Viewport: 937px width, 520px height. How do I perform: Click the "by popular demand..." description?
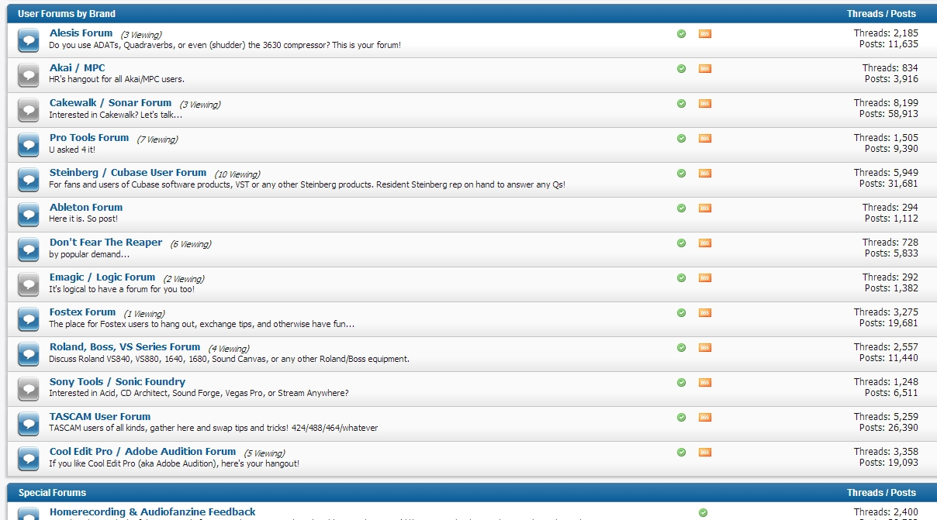(x=89, y=254)
